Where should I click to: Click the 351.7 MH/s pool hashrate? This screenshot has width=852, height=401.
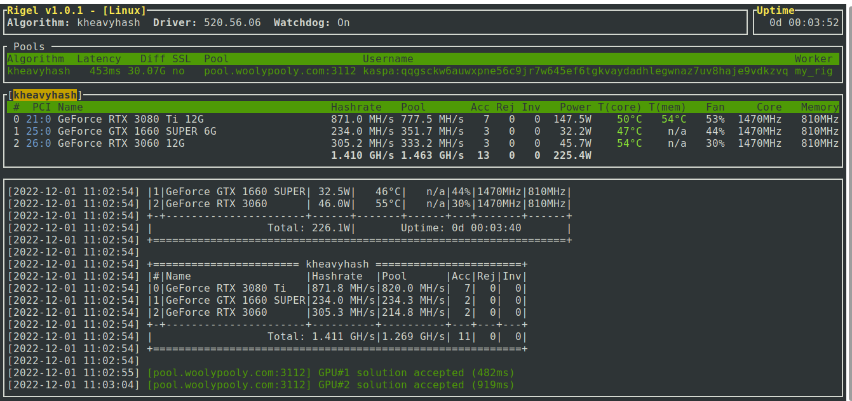pyautogui.click(x=433, y=131)
